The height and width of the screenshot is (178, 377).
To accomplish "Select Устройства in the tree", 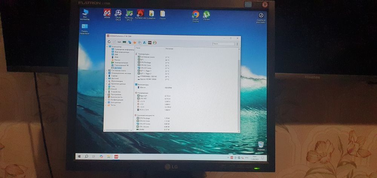I will tap(115, 92).
